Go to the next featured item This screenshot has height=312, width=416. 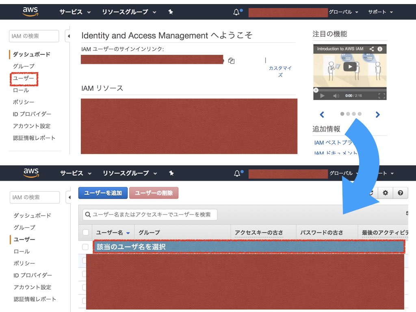(377, 115)
